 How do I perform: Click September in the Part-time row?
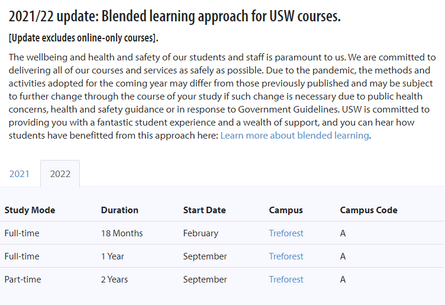click(205, 279)
